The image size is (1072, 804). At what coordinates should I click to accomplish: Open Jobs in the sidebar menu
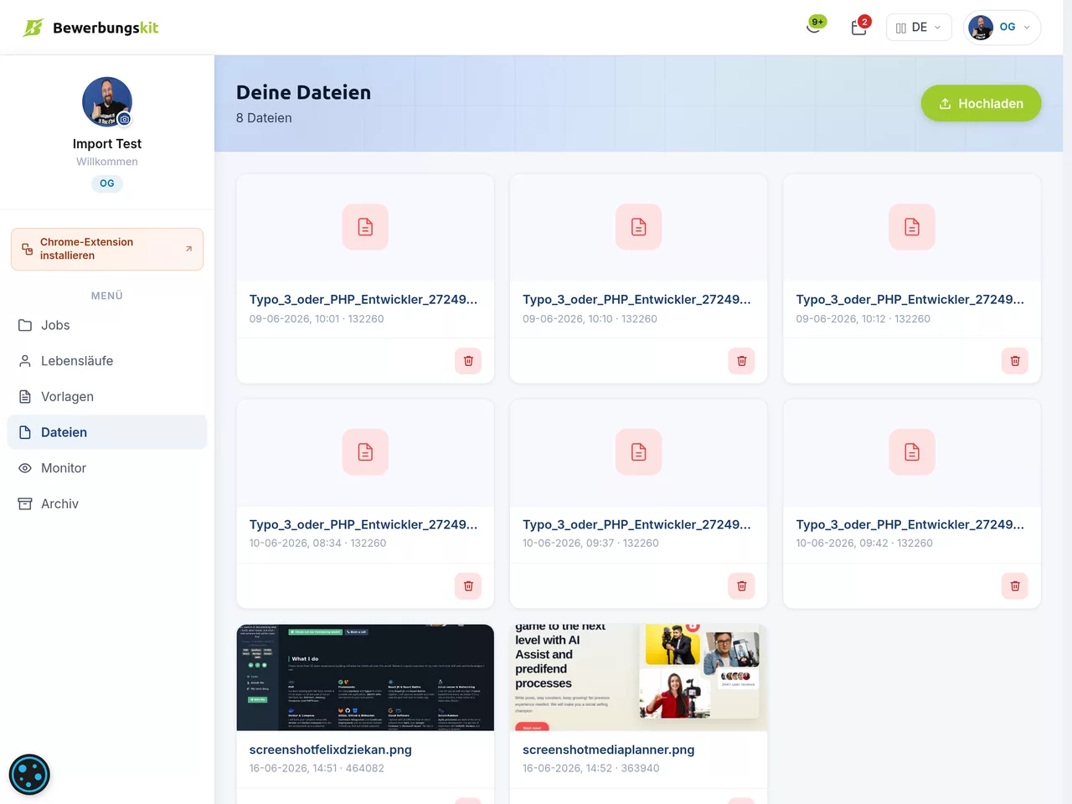[107, 325]
